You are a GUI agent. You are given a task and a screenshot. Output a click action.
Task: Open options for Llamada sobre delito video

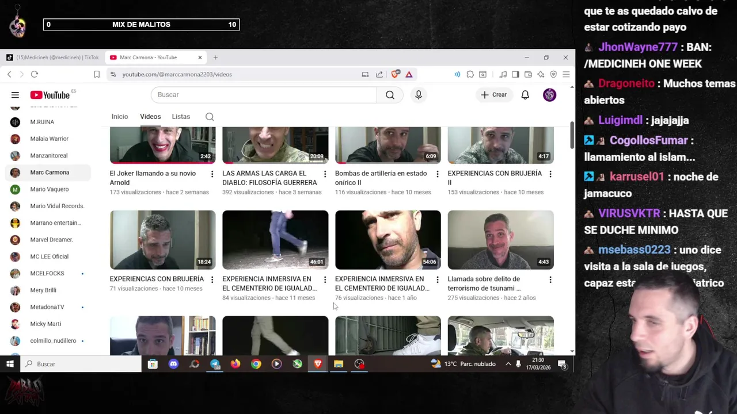(x=550, y=279)
